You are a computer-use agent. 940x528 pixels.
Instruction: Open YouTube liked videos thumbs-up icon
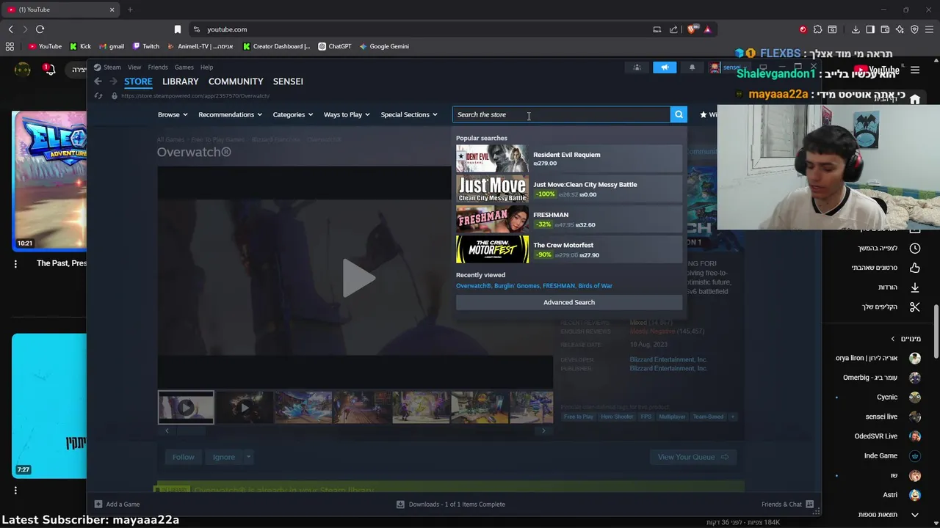(914, 268)
